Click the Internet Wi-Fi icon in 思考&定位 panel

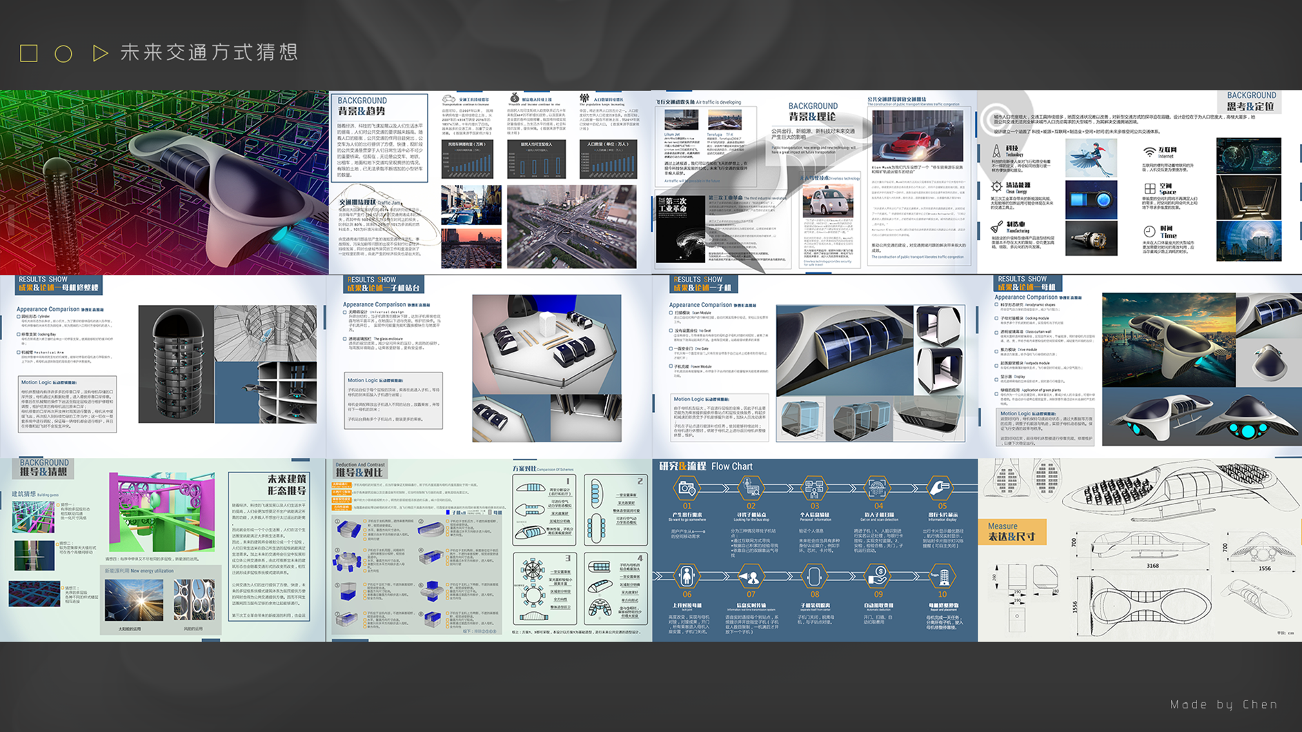(1150, 152)
